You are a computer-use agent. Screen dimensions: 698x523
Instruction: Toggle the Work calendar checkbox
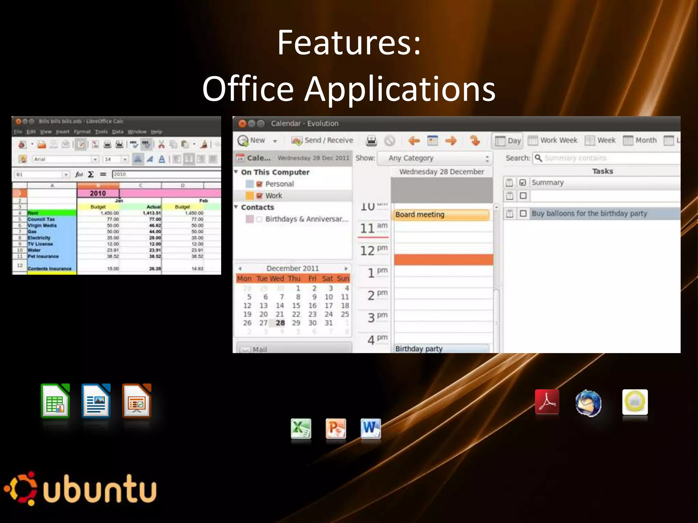click(x=259, y=196)
